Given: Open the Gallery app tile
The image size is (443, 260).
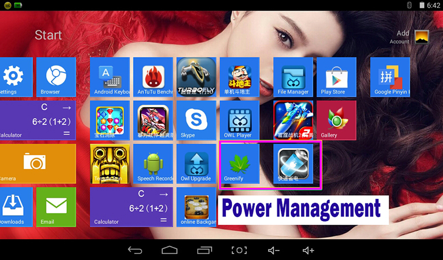Looking at the screenshot, I should pyautogui.click(x=336, y=120).
